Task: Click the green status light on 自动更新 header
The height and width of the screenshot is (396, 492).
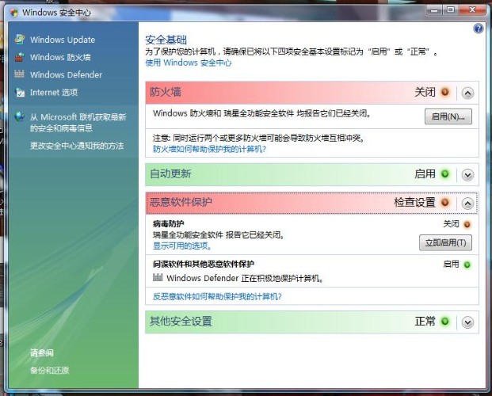Action: coord(445,173)
